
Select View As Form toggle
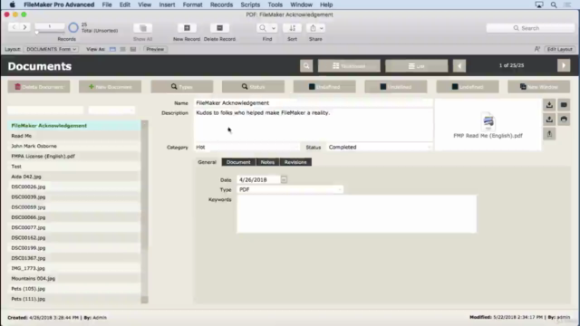[112, 49]
